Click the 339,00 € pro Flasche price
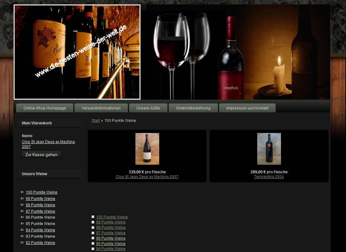 coord(147,172)
